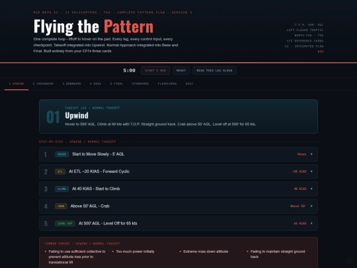Viewport: 357px width, 268px height.
Task: Click 'Extreme nose down attitude' error item
Action: [x=206, y=251]
